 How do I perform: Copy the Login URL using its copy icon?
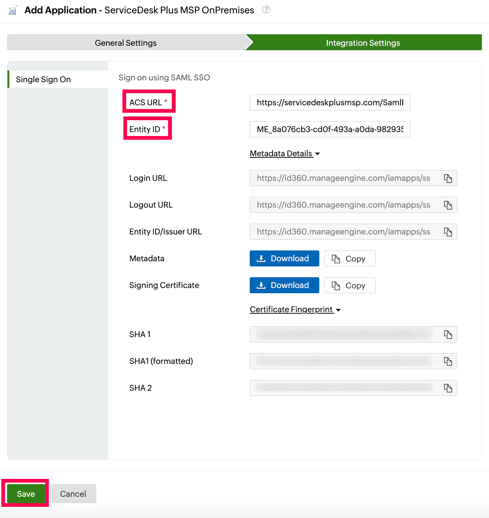click(x=448, y=178)
